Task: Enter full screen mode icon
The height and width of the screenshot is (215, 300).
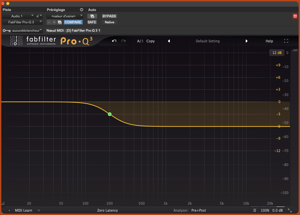Action: (286, 41)
